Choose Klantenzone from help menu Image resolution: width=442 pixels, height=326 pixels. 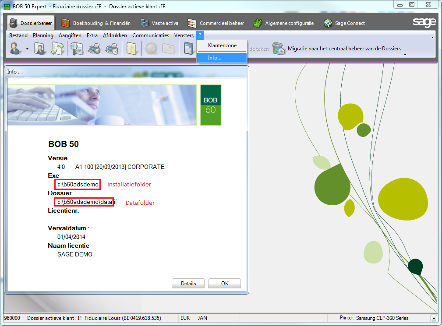[x=222, y=46]
